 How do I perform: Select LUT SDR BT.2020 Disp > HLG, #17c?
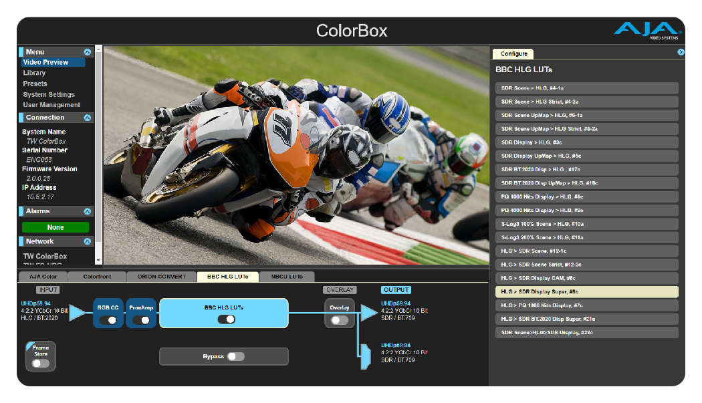click(x=587, y=170)
